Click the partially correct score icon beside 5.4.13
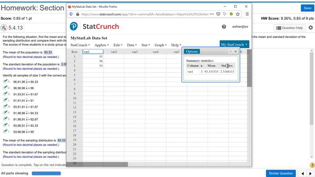This screenshot has width=315, height=177. pyautogui.click(x=4, y=28)
